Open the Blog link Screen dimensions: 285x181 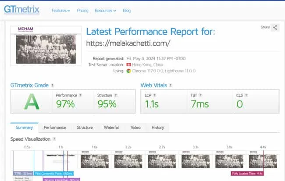click(127, 11)
